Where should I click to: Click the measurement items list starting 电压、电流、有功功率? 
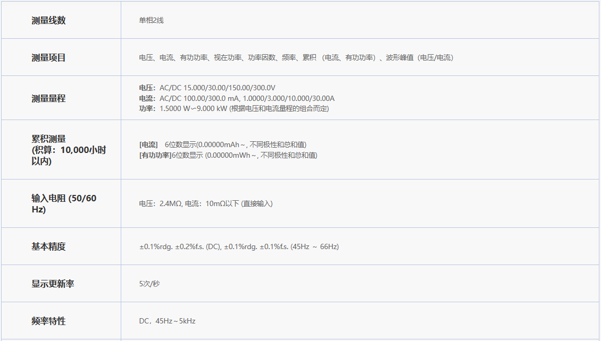coord(296,57)
